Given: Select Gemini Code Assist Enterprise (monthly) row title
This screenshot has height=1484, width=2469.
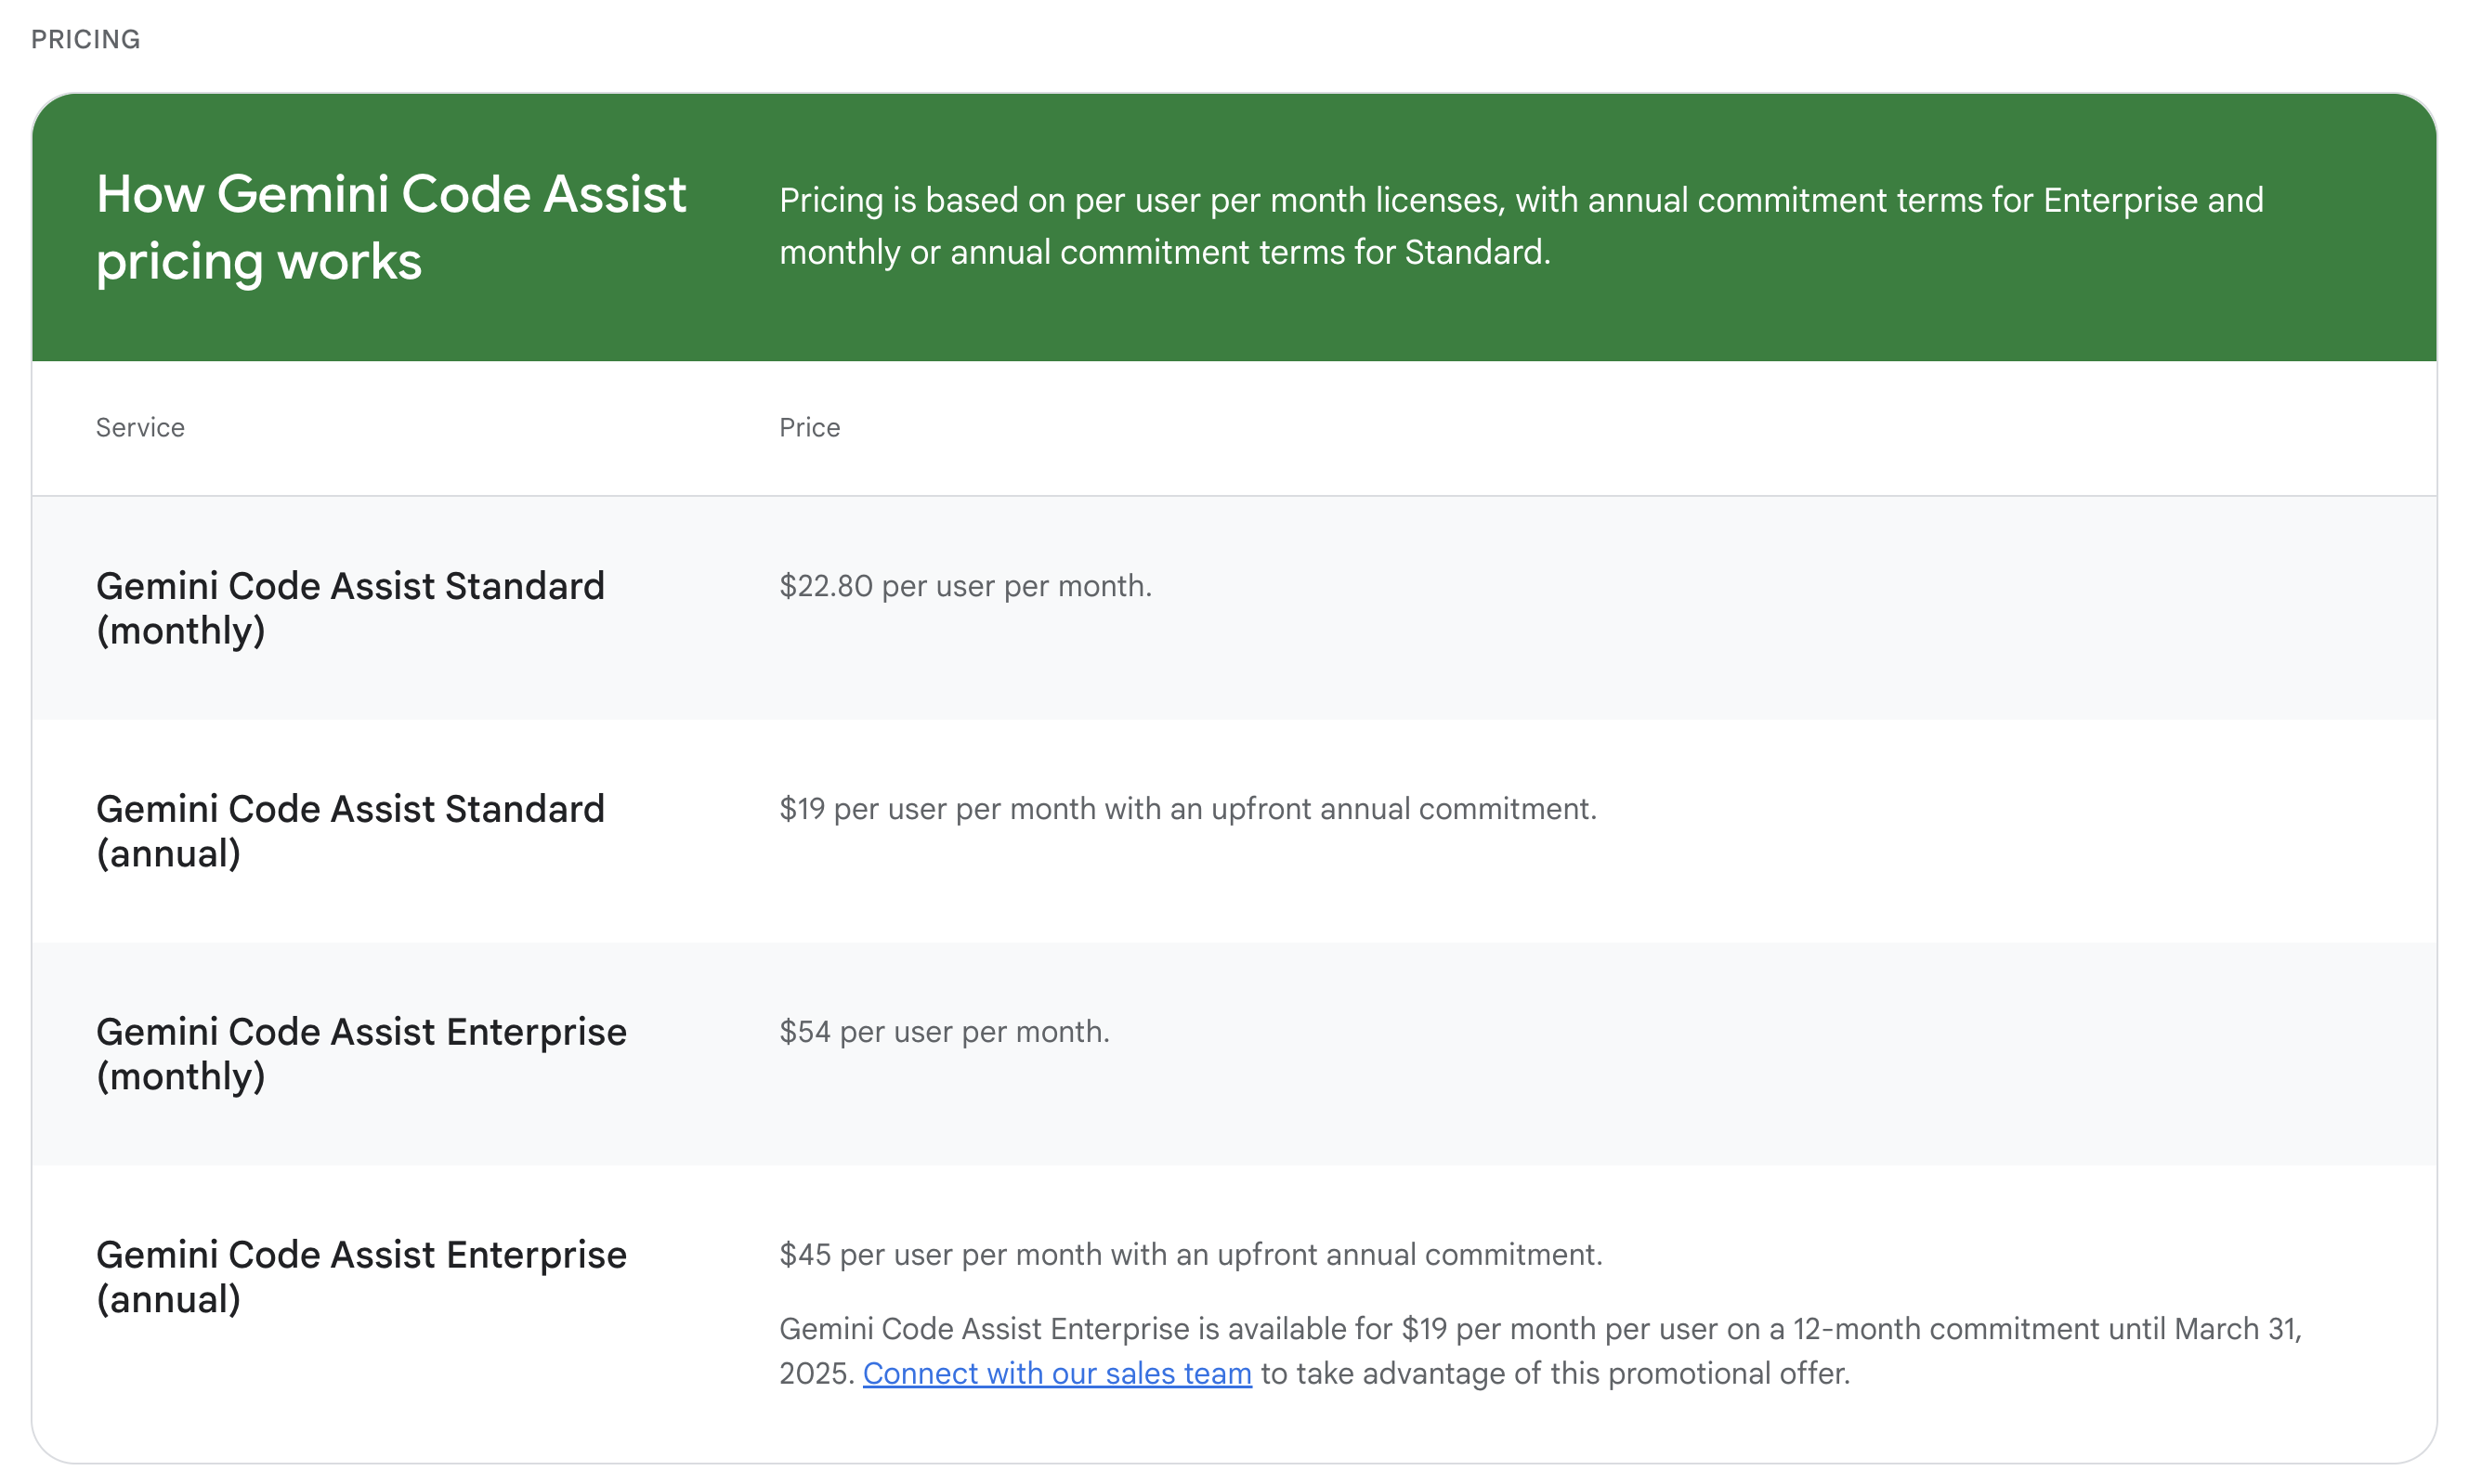Looking at the screenshot, I should point(360,1053).
